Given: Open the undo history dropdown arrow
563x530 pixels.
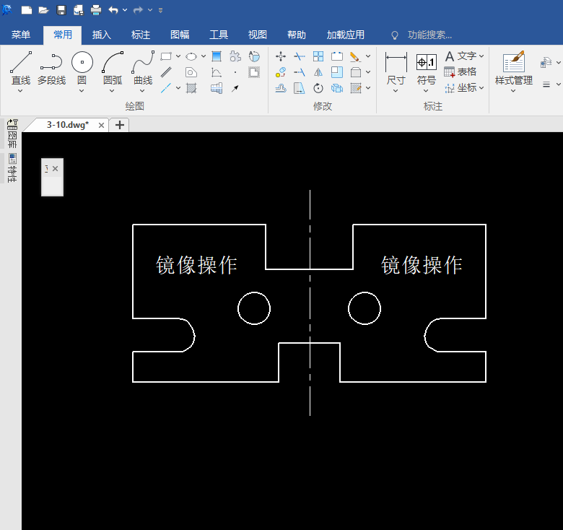Looking at the screenshot, I should coord(125,10).
